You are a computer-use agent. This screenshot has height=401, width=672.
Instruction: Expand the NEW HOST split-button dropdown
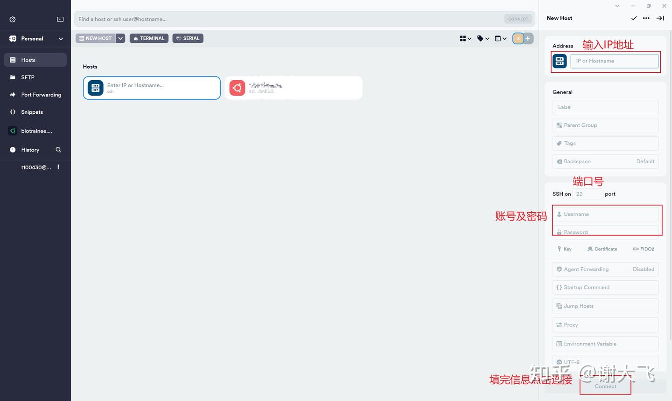pyautogui.click(x=120, y=38)
